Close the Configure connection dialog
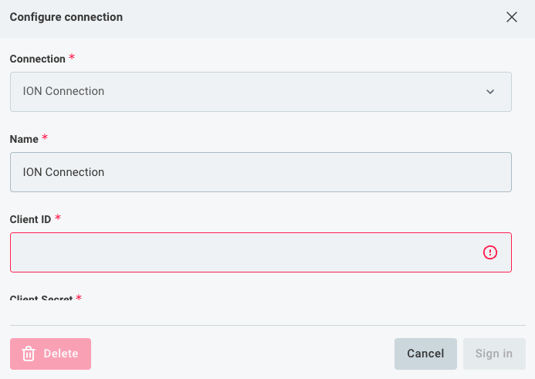Screen dimensions: 535x379 (x=511, y=17)
